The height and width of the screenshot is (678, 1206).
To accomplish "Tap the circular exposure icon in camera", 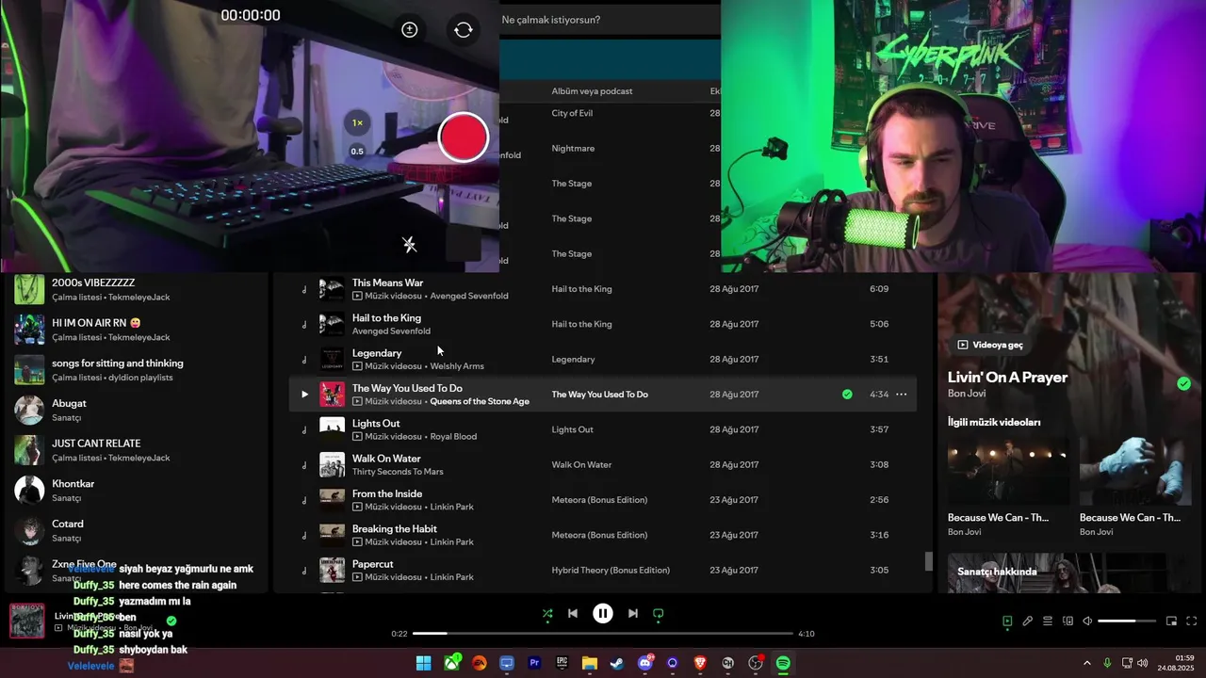I will pyautogui.click(x=410, y=30).
